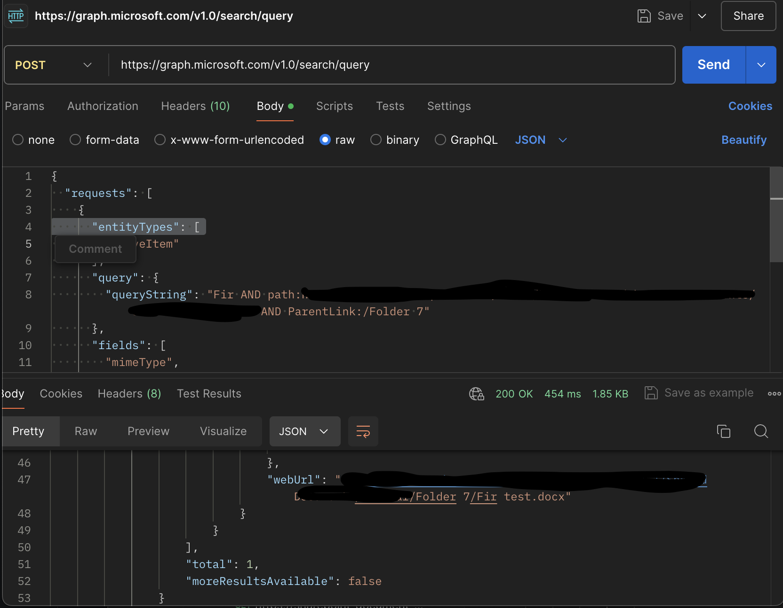
Task: Click the "queryString" key in editor
Action: click(x=149, y=295)
